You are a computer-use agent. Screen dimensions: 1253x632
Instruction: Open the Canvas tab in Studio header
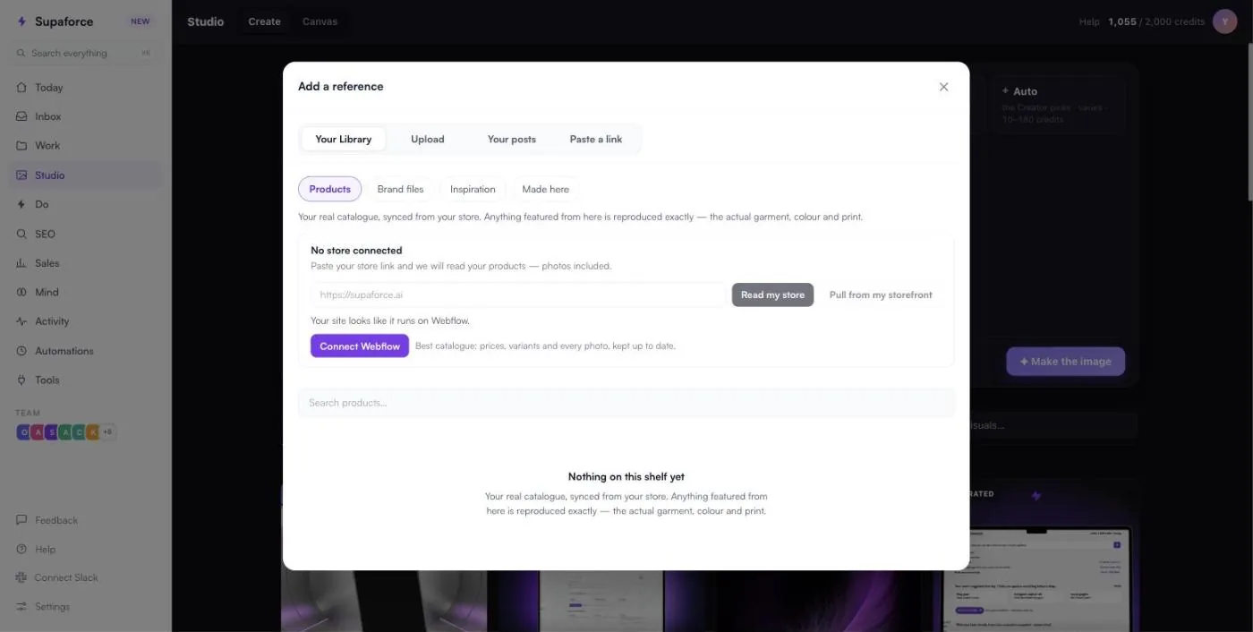[320, 21]
